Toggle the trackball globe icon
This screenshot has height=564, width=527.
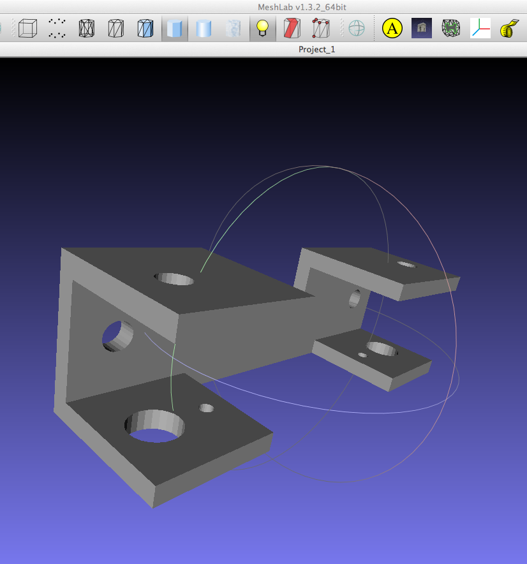click(357, 28)
